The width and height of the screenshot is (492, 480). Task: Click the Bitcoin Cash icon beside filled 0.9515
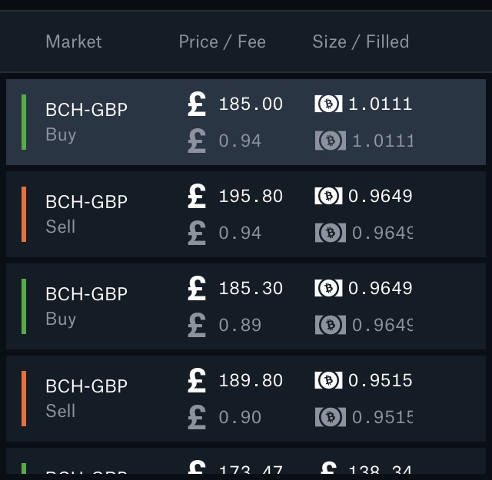point(331,417)
